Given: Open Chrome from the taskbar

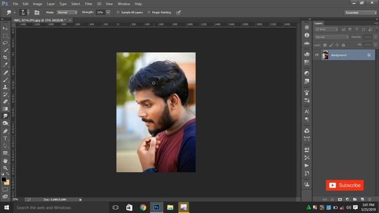Looking at the screenshot, I should 143,208.
